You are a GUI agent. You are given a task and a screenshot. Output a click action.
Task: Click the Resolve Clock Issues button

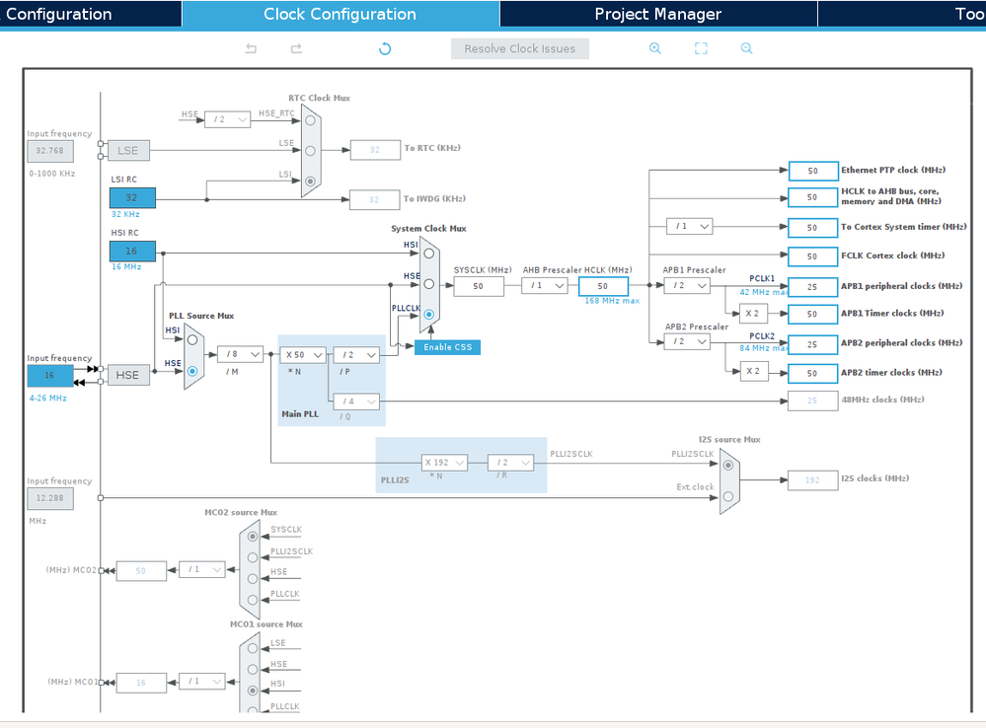[x=519, y=47]
